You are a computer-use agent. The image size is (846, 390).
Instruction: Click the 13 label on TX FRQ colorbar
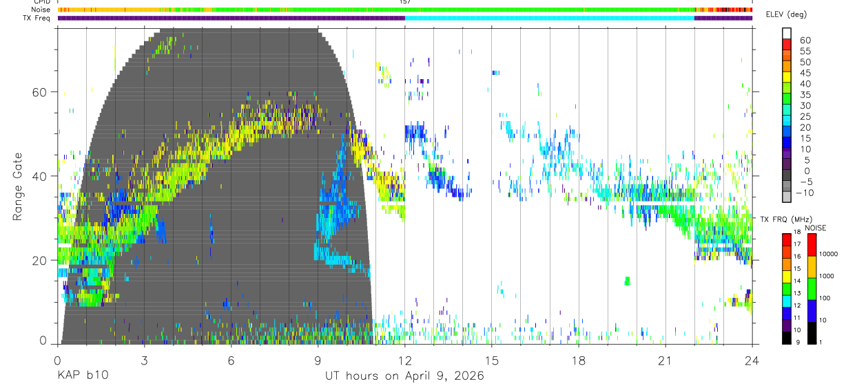797,294
